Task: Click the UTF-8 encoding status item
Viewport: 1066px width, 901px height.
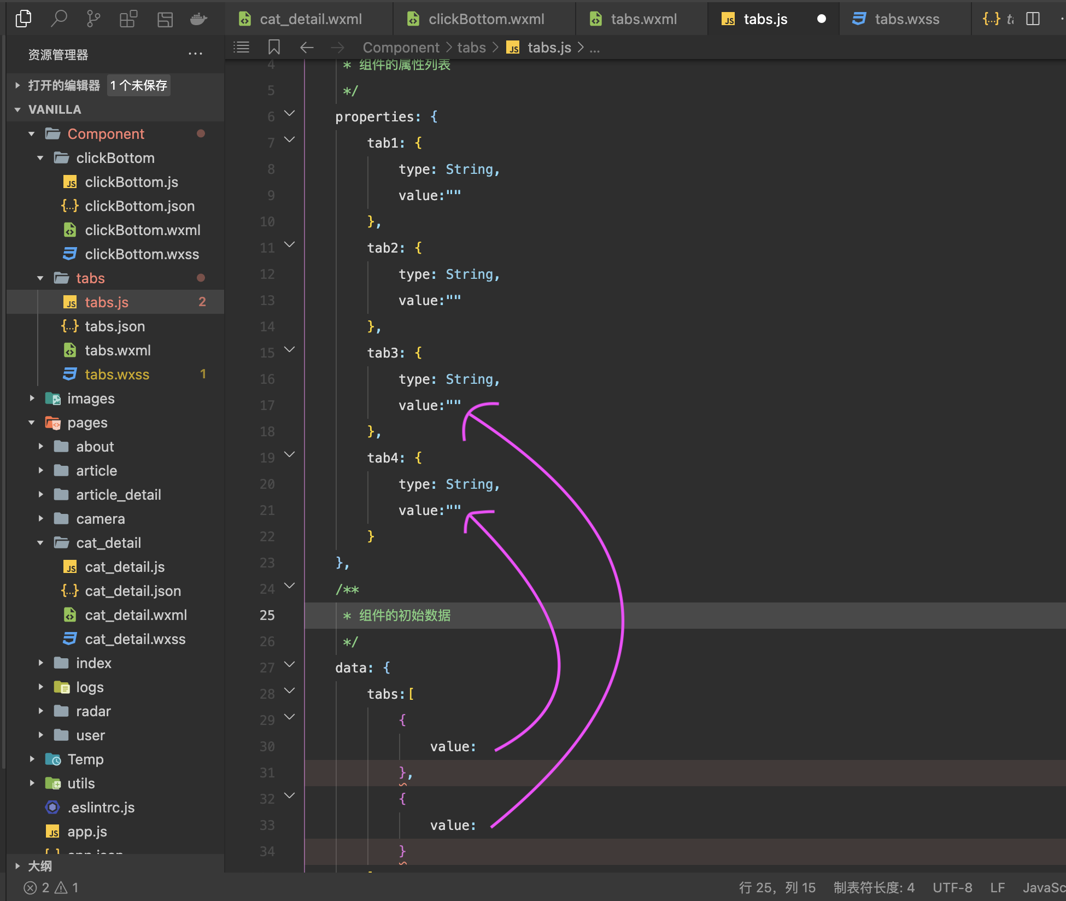Action: pos(952,887)
